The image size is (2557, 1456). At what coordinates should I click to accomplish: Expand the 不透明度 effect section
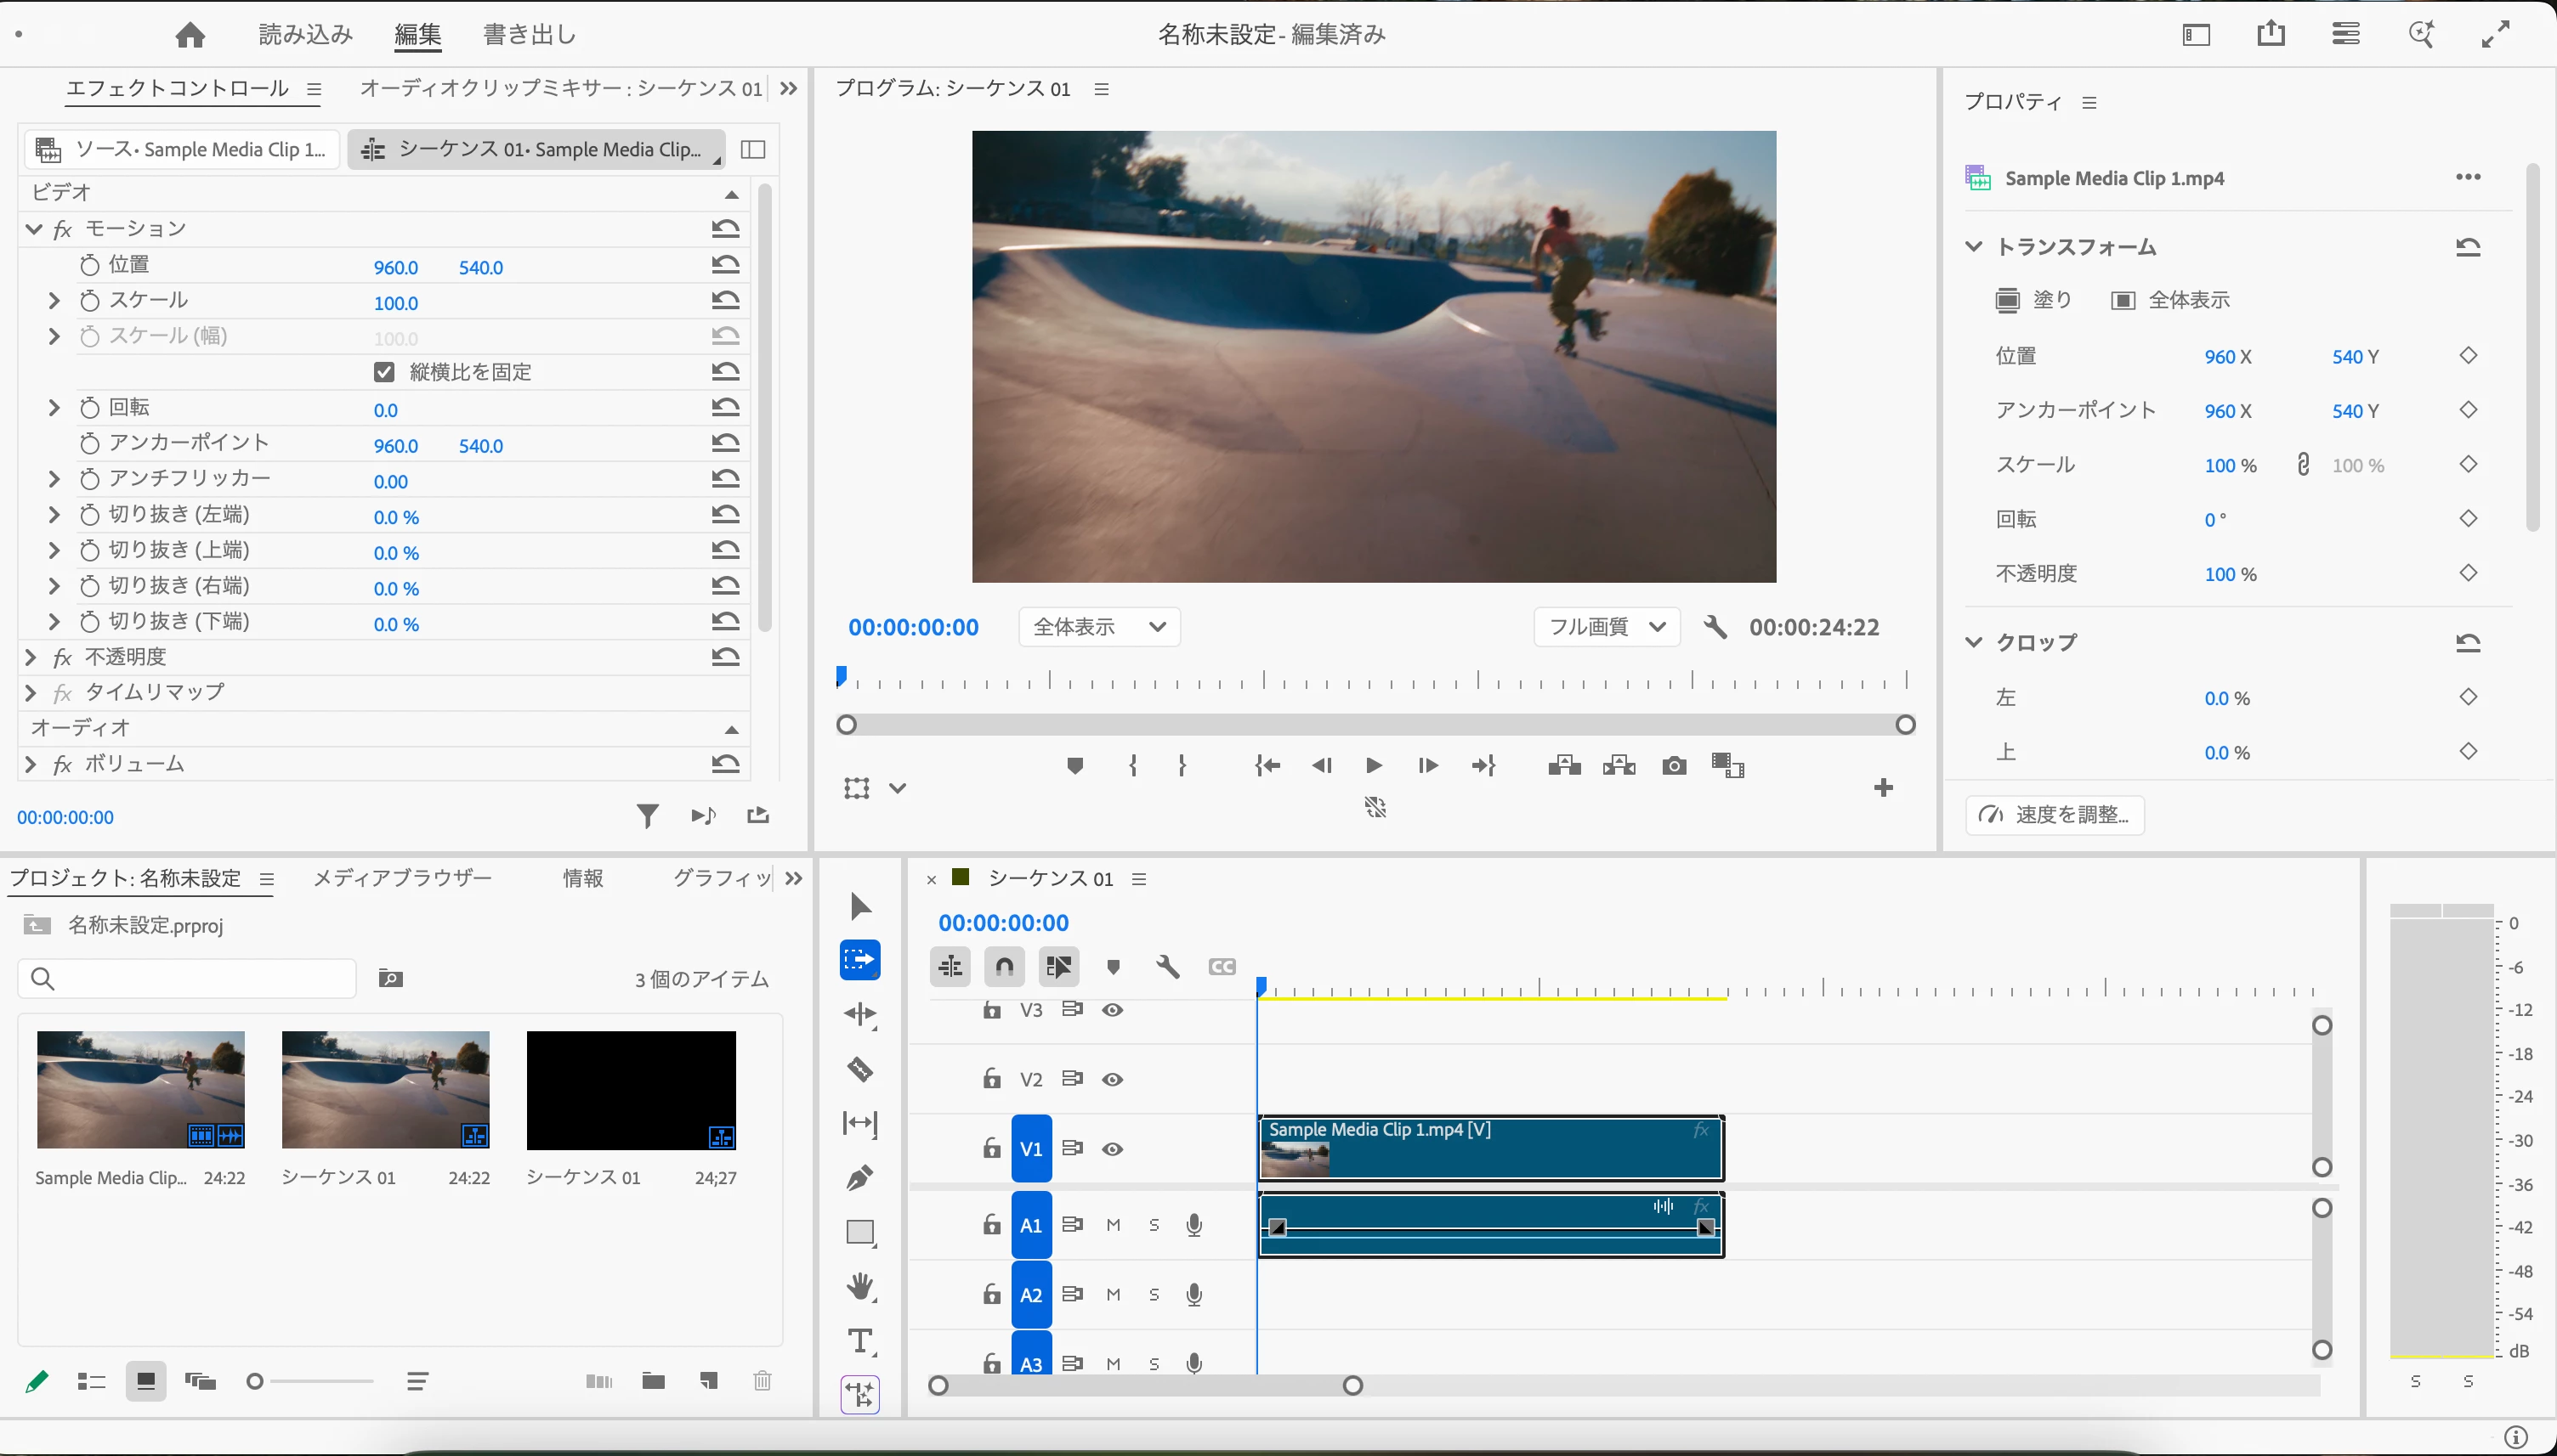pos(30,657)
